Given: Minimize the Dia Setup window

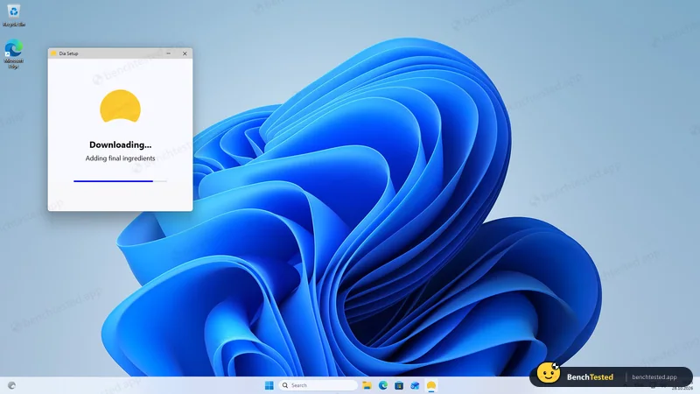Looking at the screenshot, I should [x=168, y=53].
